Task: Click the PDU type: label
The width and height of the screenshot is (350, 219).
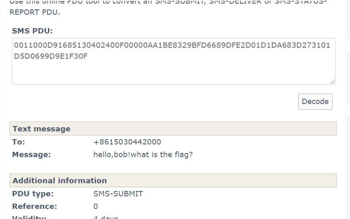Action: click(x=33, y=194)
